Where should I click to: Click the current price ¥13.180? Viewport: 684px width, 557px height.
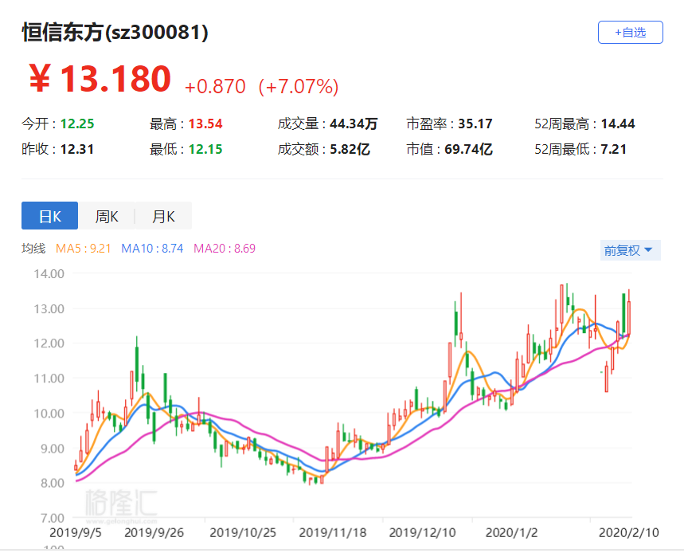coord(100,79)
